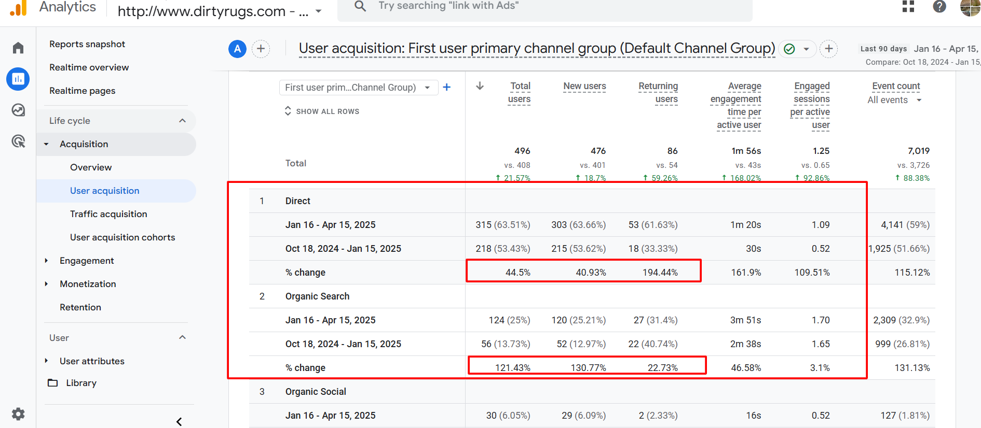Click the add comparison plus button
This screenshot has width=981, height=428.
tap(261, 49)
